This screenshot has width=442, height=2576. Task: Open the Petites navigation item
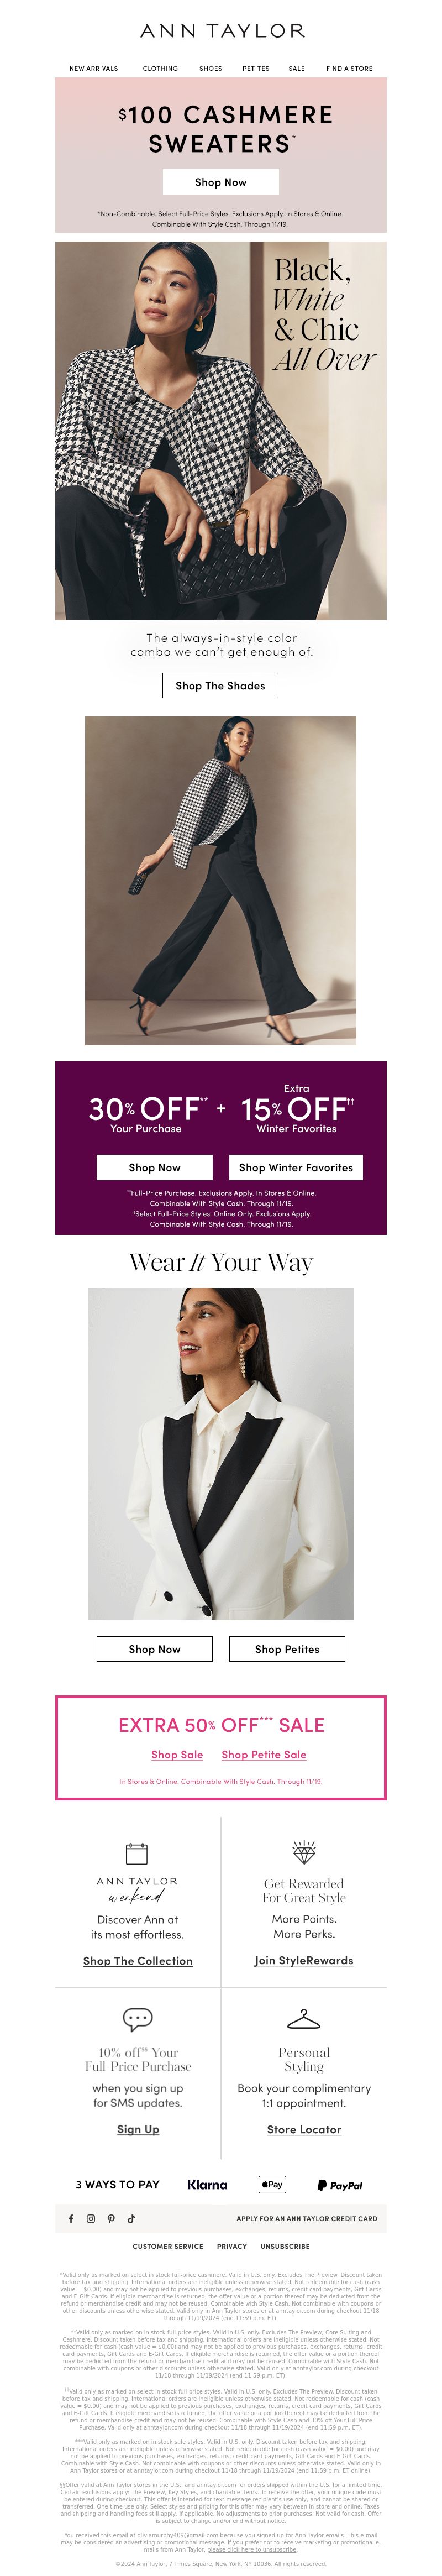256,69
